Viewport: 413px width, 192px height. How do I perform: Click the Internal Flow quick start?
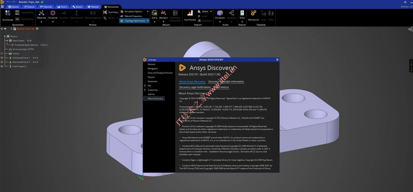point(24,13)
